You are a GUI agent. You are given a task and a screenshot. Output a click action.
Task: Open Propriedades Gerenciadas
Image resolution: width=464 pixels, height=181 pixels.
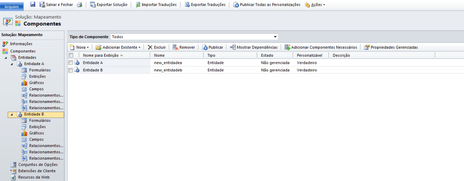(x=391, y=47)
